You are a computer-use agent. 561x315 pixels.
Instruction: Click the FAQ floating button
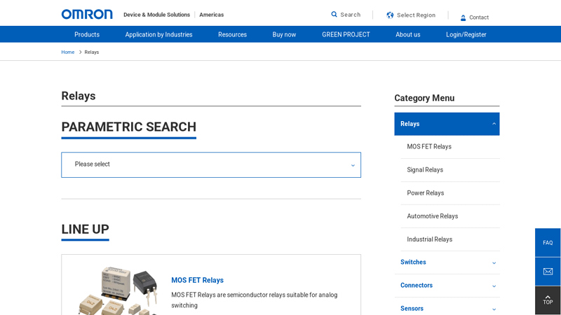548,243
